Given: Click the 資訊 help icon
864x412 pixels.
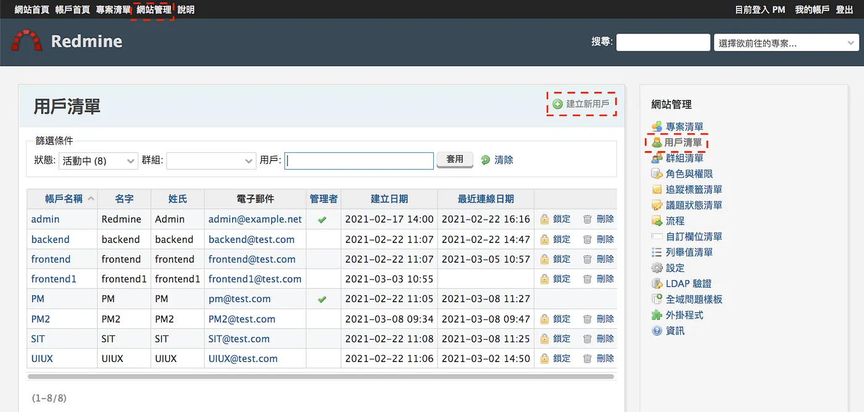Looking at the screenshot, I should click(657, 331).
